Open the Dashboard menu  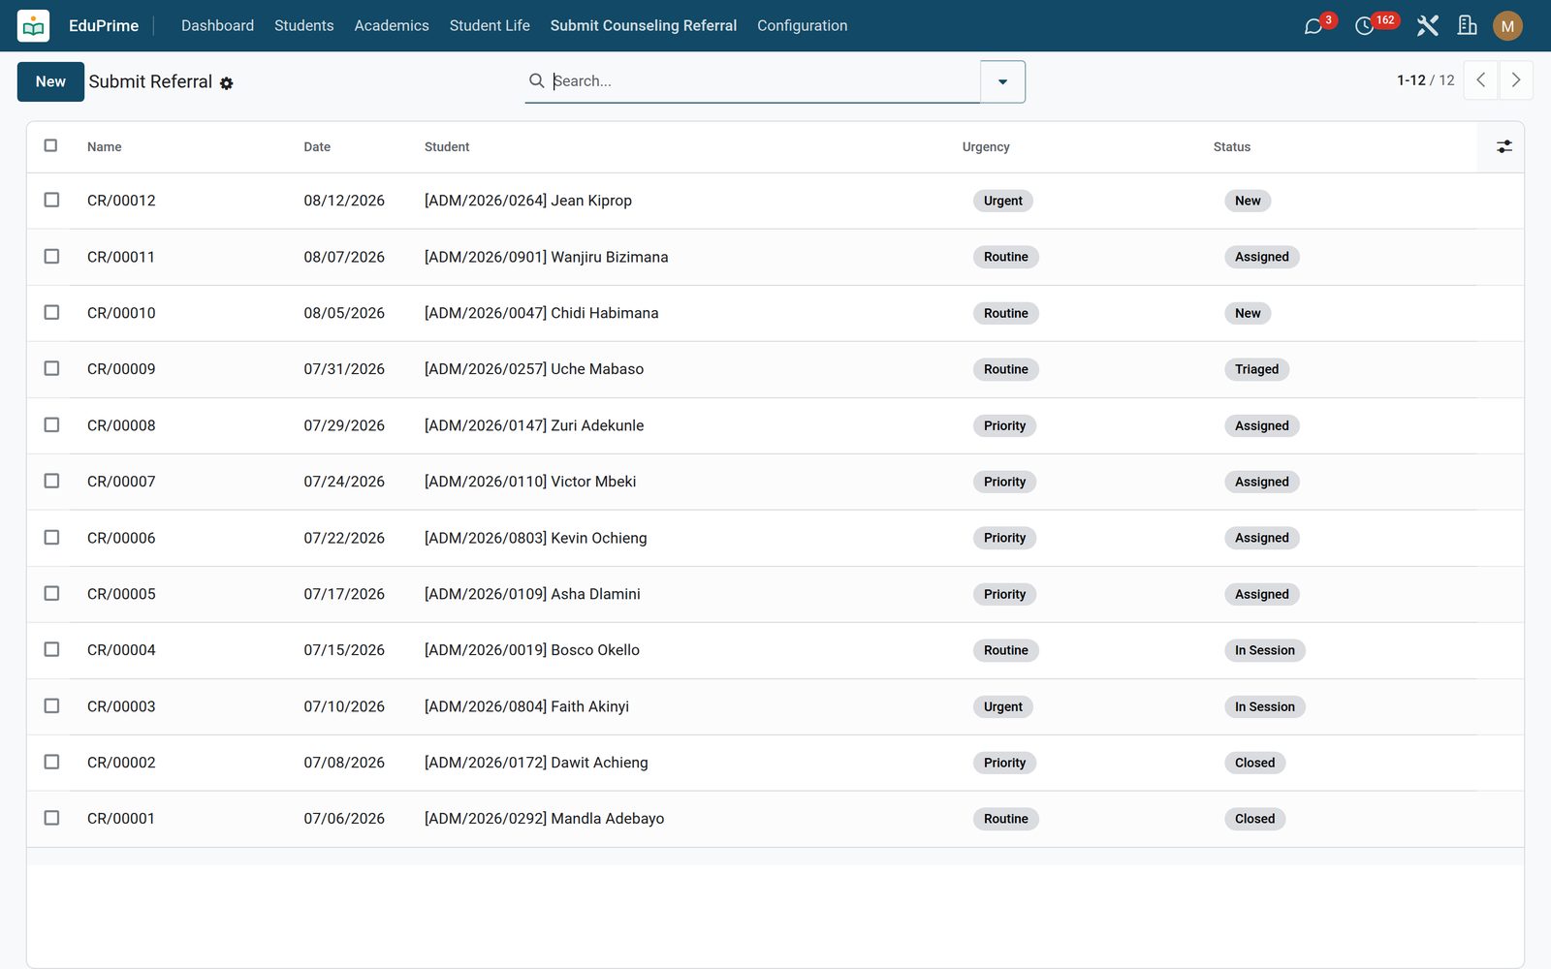tap(217, 26)
